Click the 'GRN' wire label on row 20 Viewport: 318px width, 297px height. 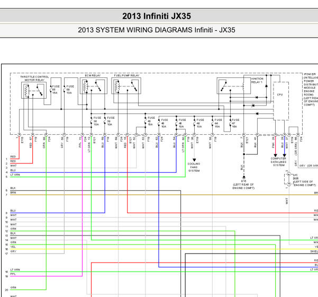coord(13,287)
